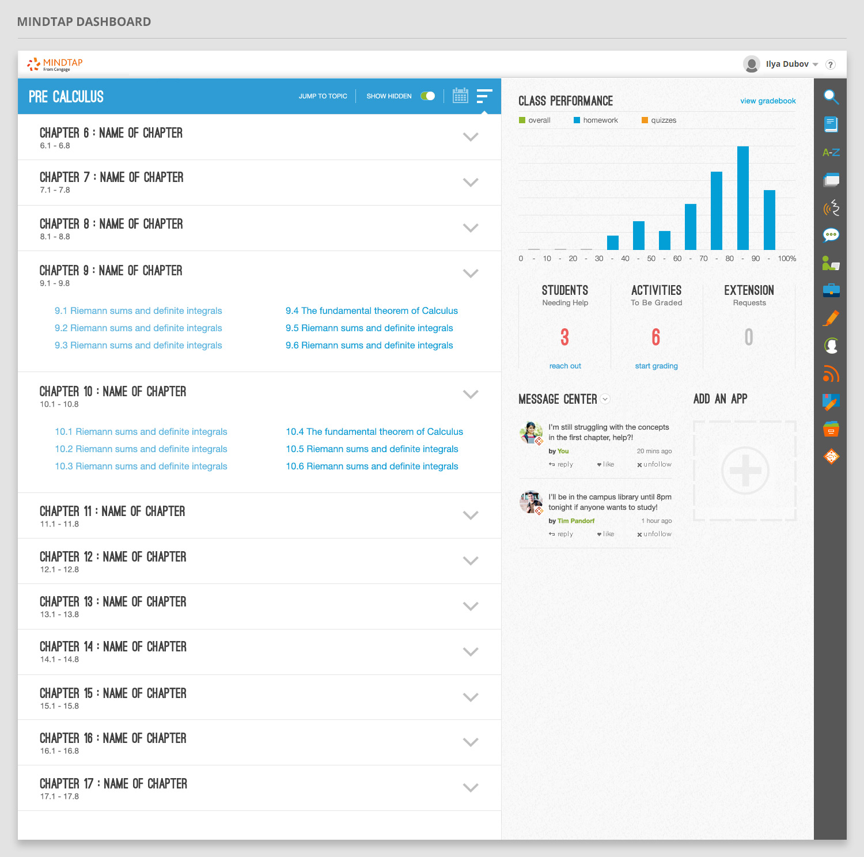
Task: Open the Message Center dropdown arrow
Action: coord(605,399)
